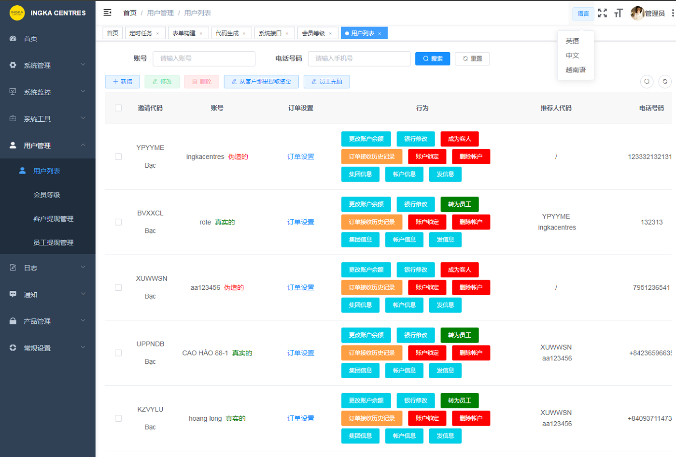Expand the 系统管理 sidebar menu
The image size is (676, 457).
47,65
